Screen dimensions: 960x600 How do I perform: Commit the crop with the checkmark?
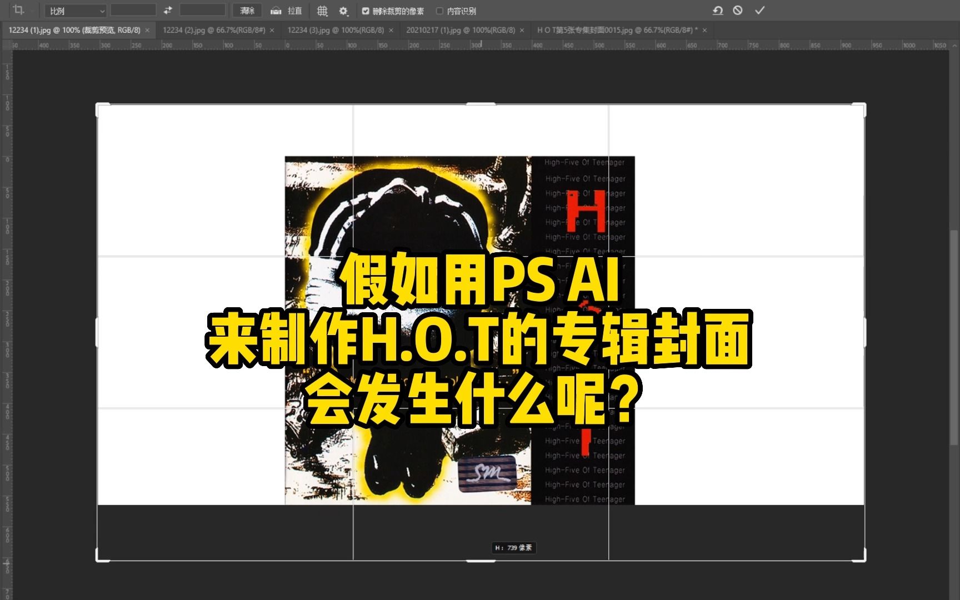[760, 10]
